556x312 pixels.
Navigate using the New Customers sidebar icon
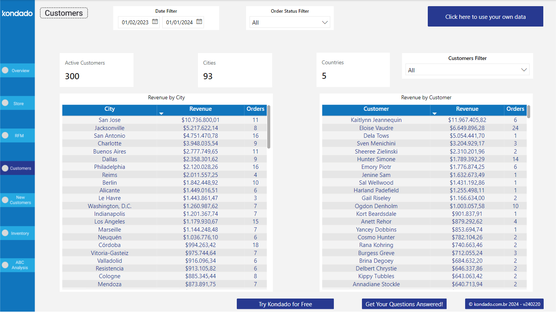pyautogui.click(x=5, y=200)
